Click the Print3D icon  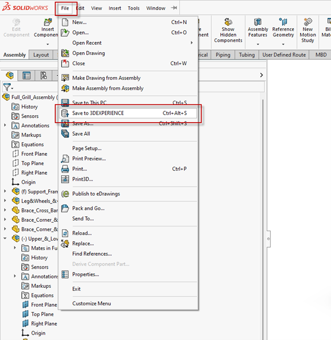click(65, 179)
